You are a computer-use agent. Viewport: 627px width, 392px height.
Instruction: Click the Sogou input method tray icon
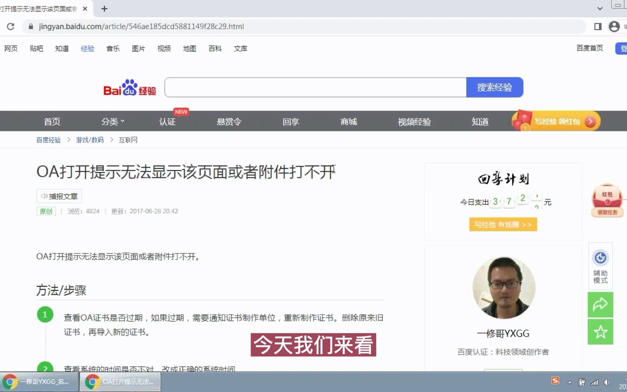[555, 381]
